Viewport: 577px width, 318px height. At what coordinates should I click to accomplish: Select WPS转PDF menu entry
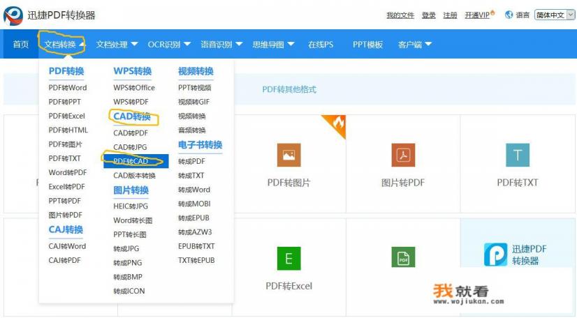(x=131, y=102)
